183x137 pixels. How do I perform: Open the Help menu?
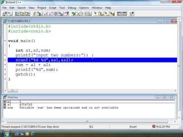tap(108, 8)
